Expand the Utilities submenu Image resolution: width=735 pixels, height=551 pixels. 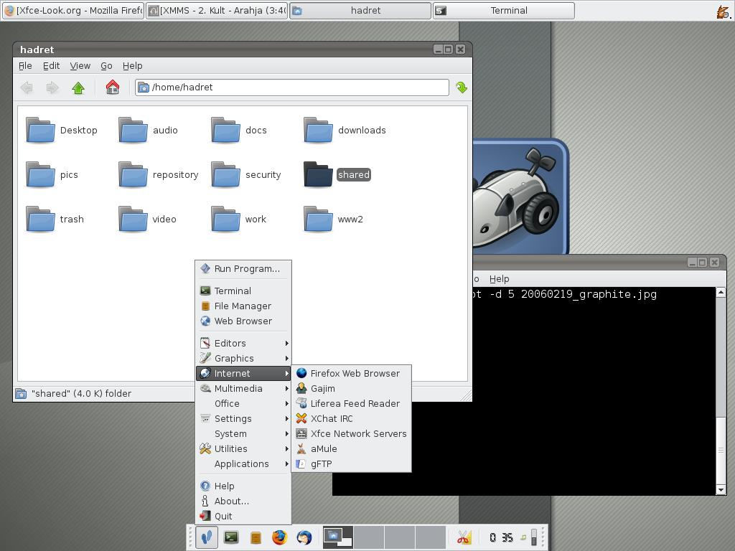pos(244,449)
